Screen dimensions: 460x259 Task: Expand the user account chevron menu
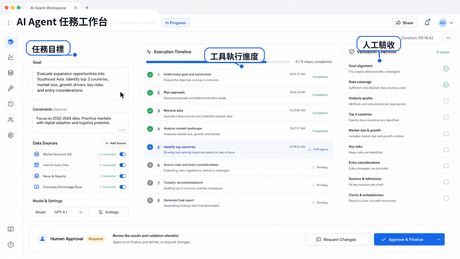[x=451, y=23]
